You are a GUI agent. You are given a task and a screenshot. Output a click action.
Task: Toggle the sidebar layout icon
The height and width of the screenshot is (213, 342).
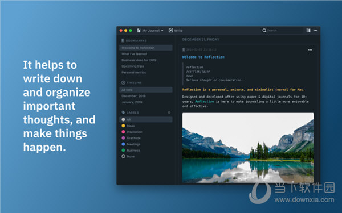coord(308,31)
